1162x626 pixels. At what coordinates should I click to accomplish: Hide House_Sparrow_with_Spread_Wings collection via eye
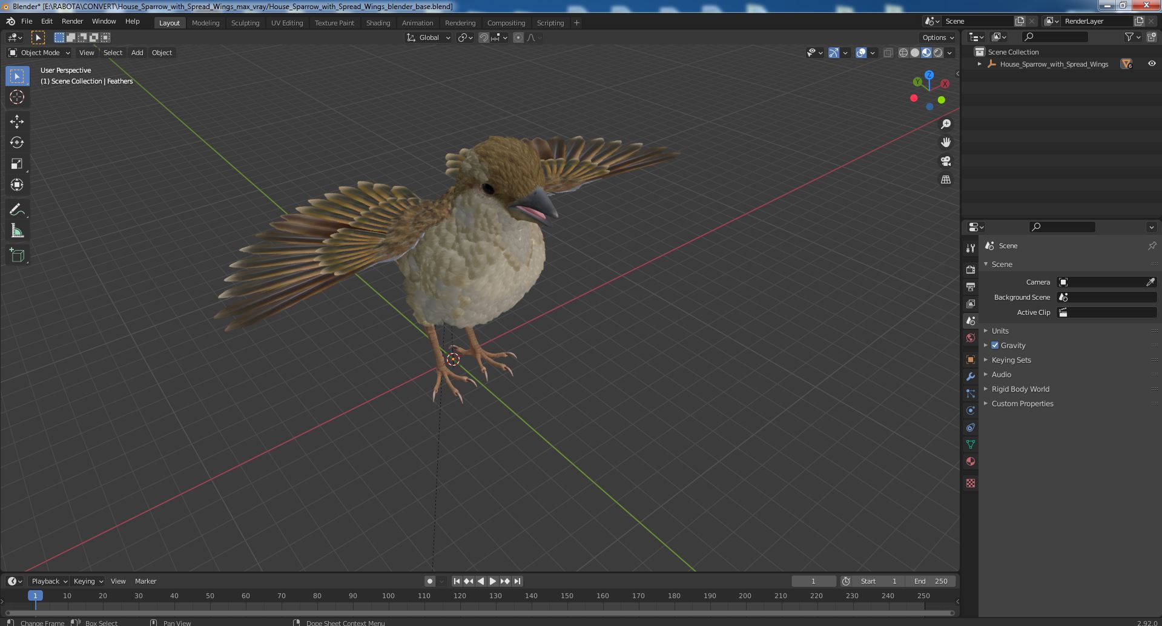1152,64
